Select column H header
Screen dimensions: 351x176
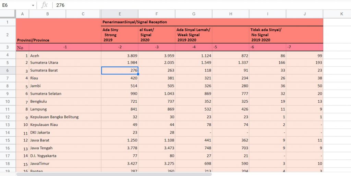(231, 14)
